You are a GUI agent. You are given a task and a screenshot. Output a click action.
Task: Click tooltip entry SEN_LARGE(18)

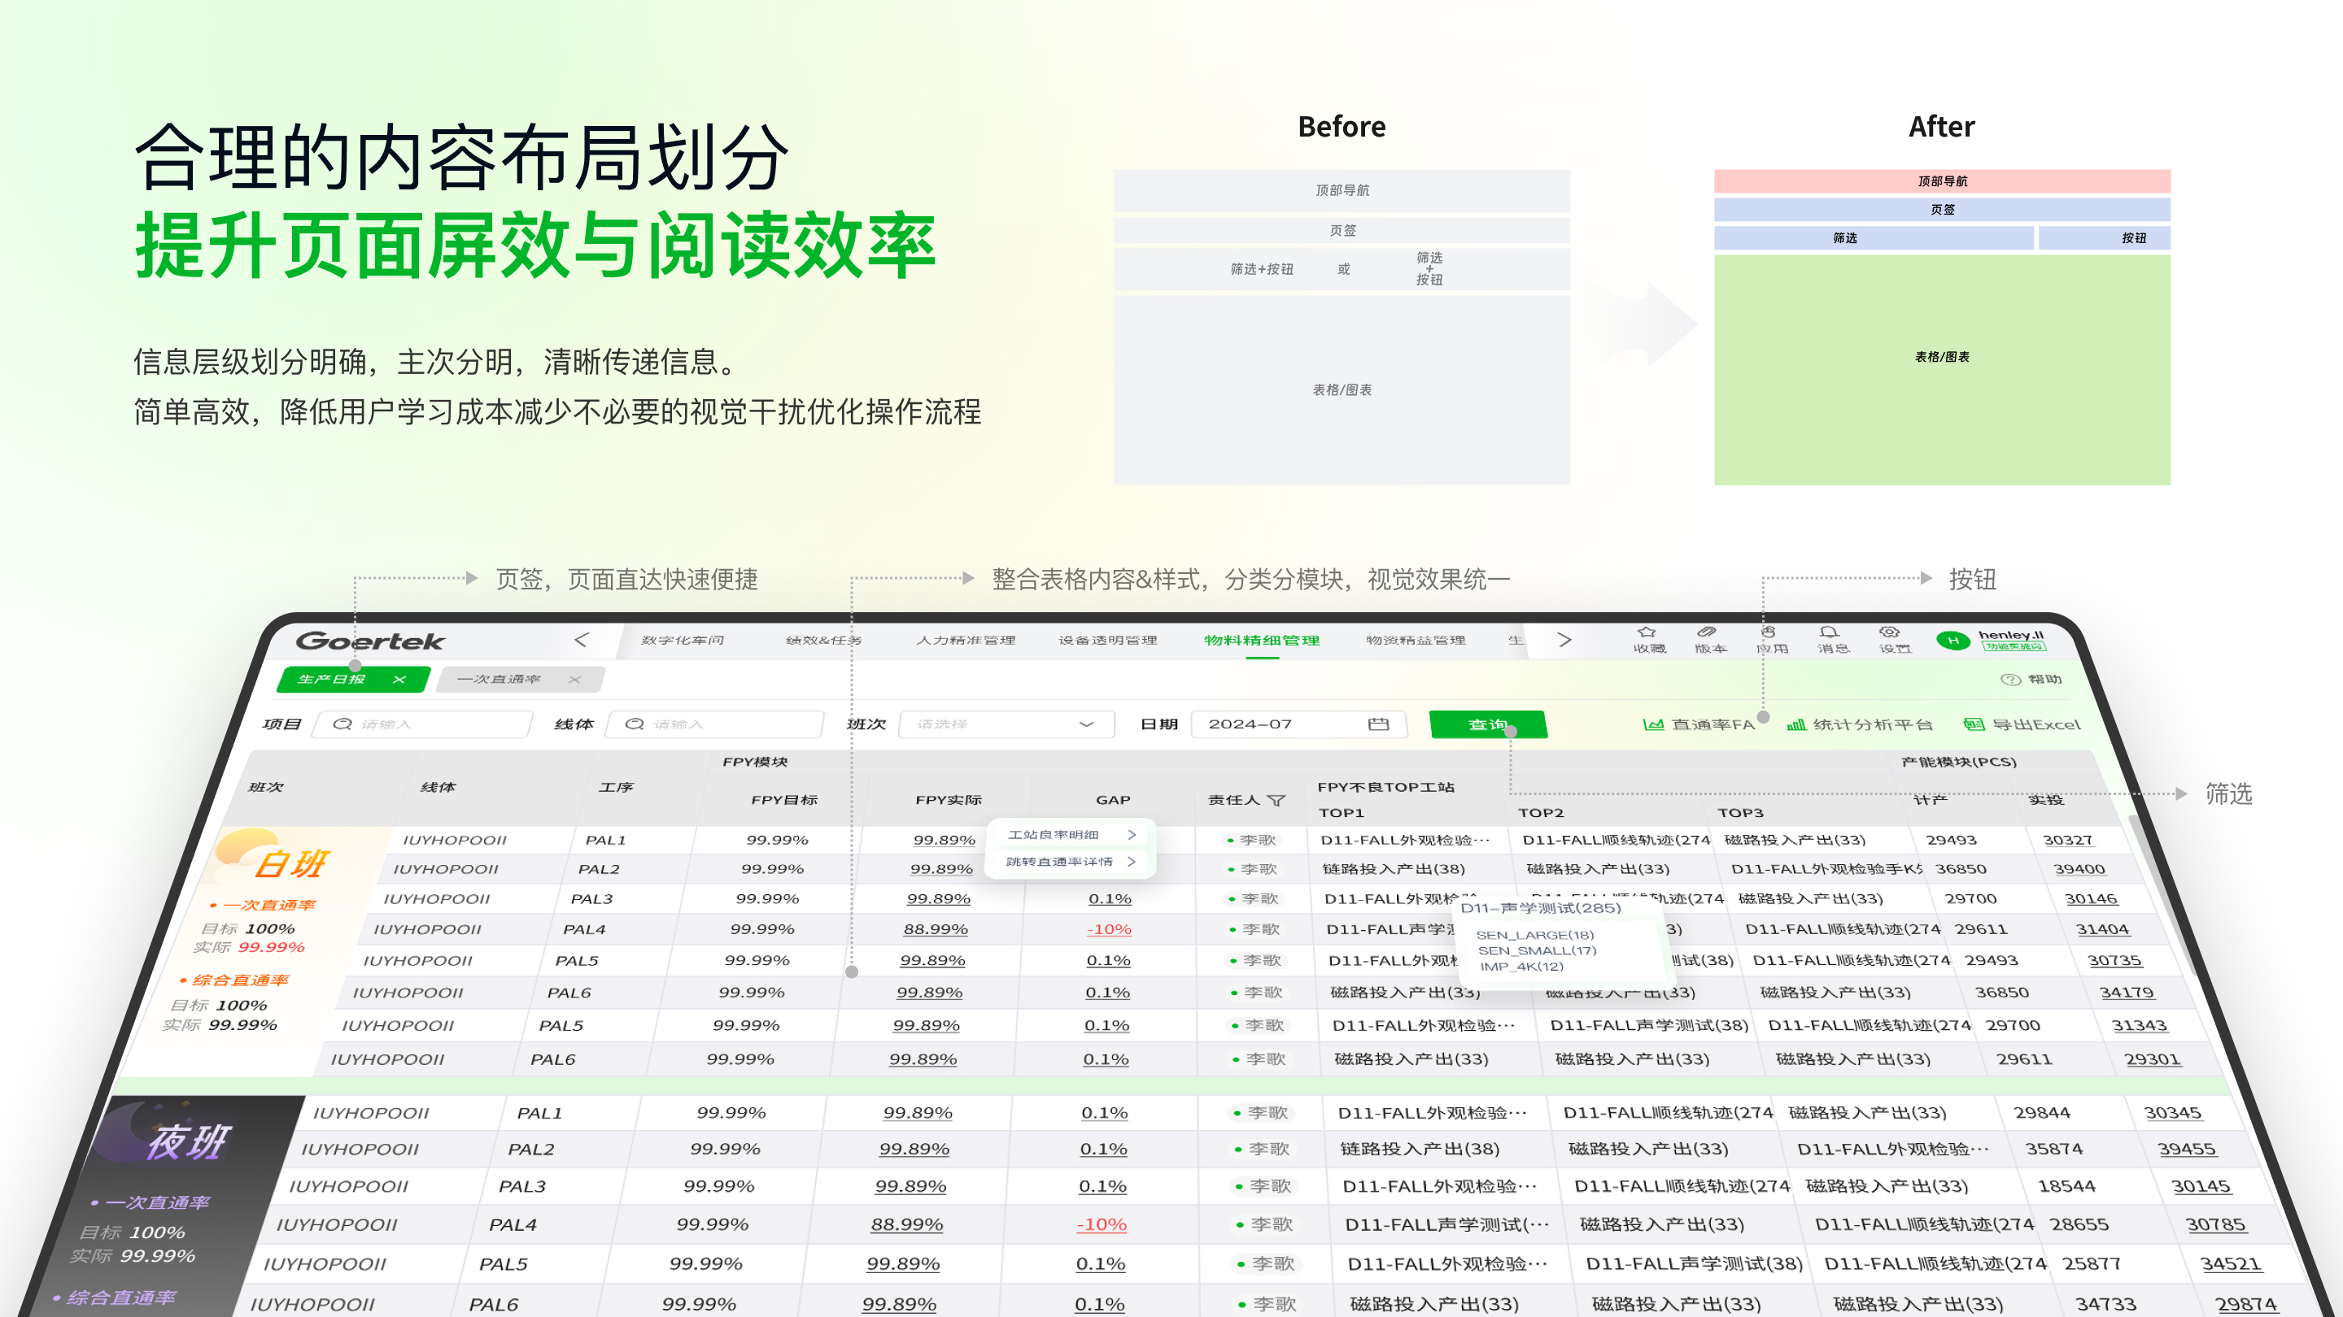tap(1535, 934)
